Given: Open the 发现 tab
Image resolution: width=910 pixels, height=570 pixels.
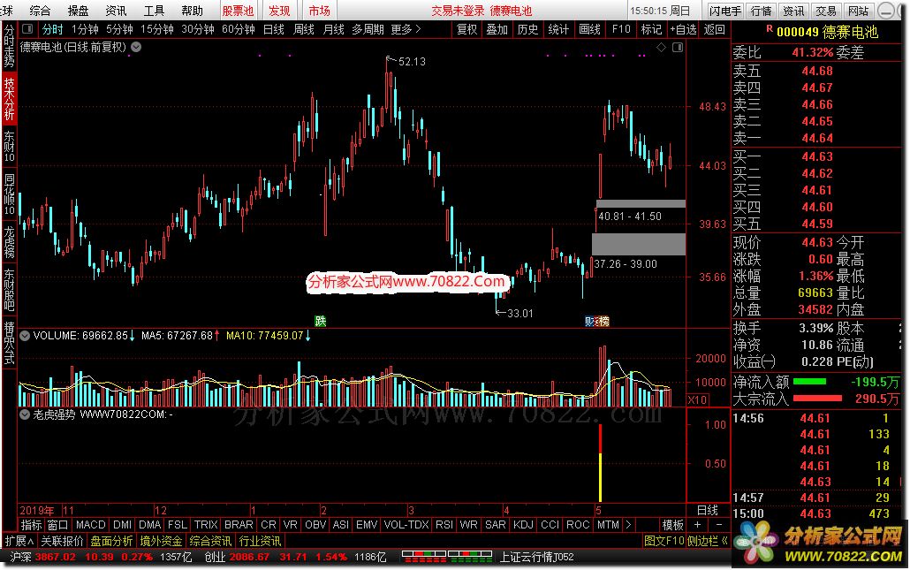Looking at the screenshot, I should 279,11.
